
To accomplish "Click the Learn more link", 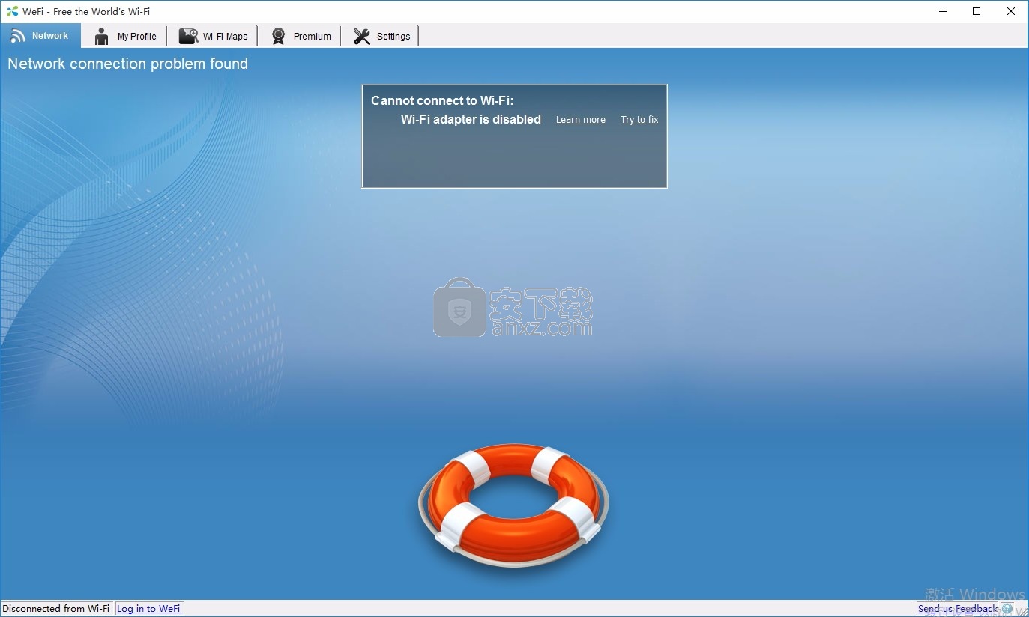I will [x=581, y=120].
